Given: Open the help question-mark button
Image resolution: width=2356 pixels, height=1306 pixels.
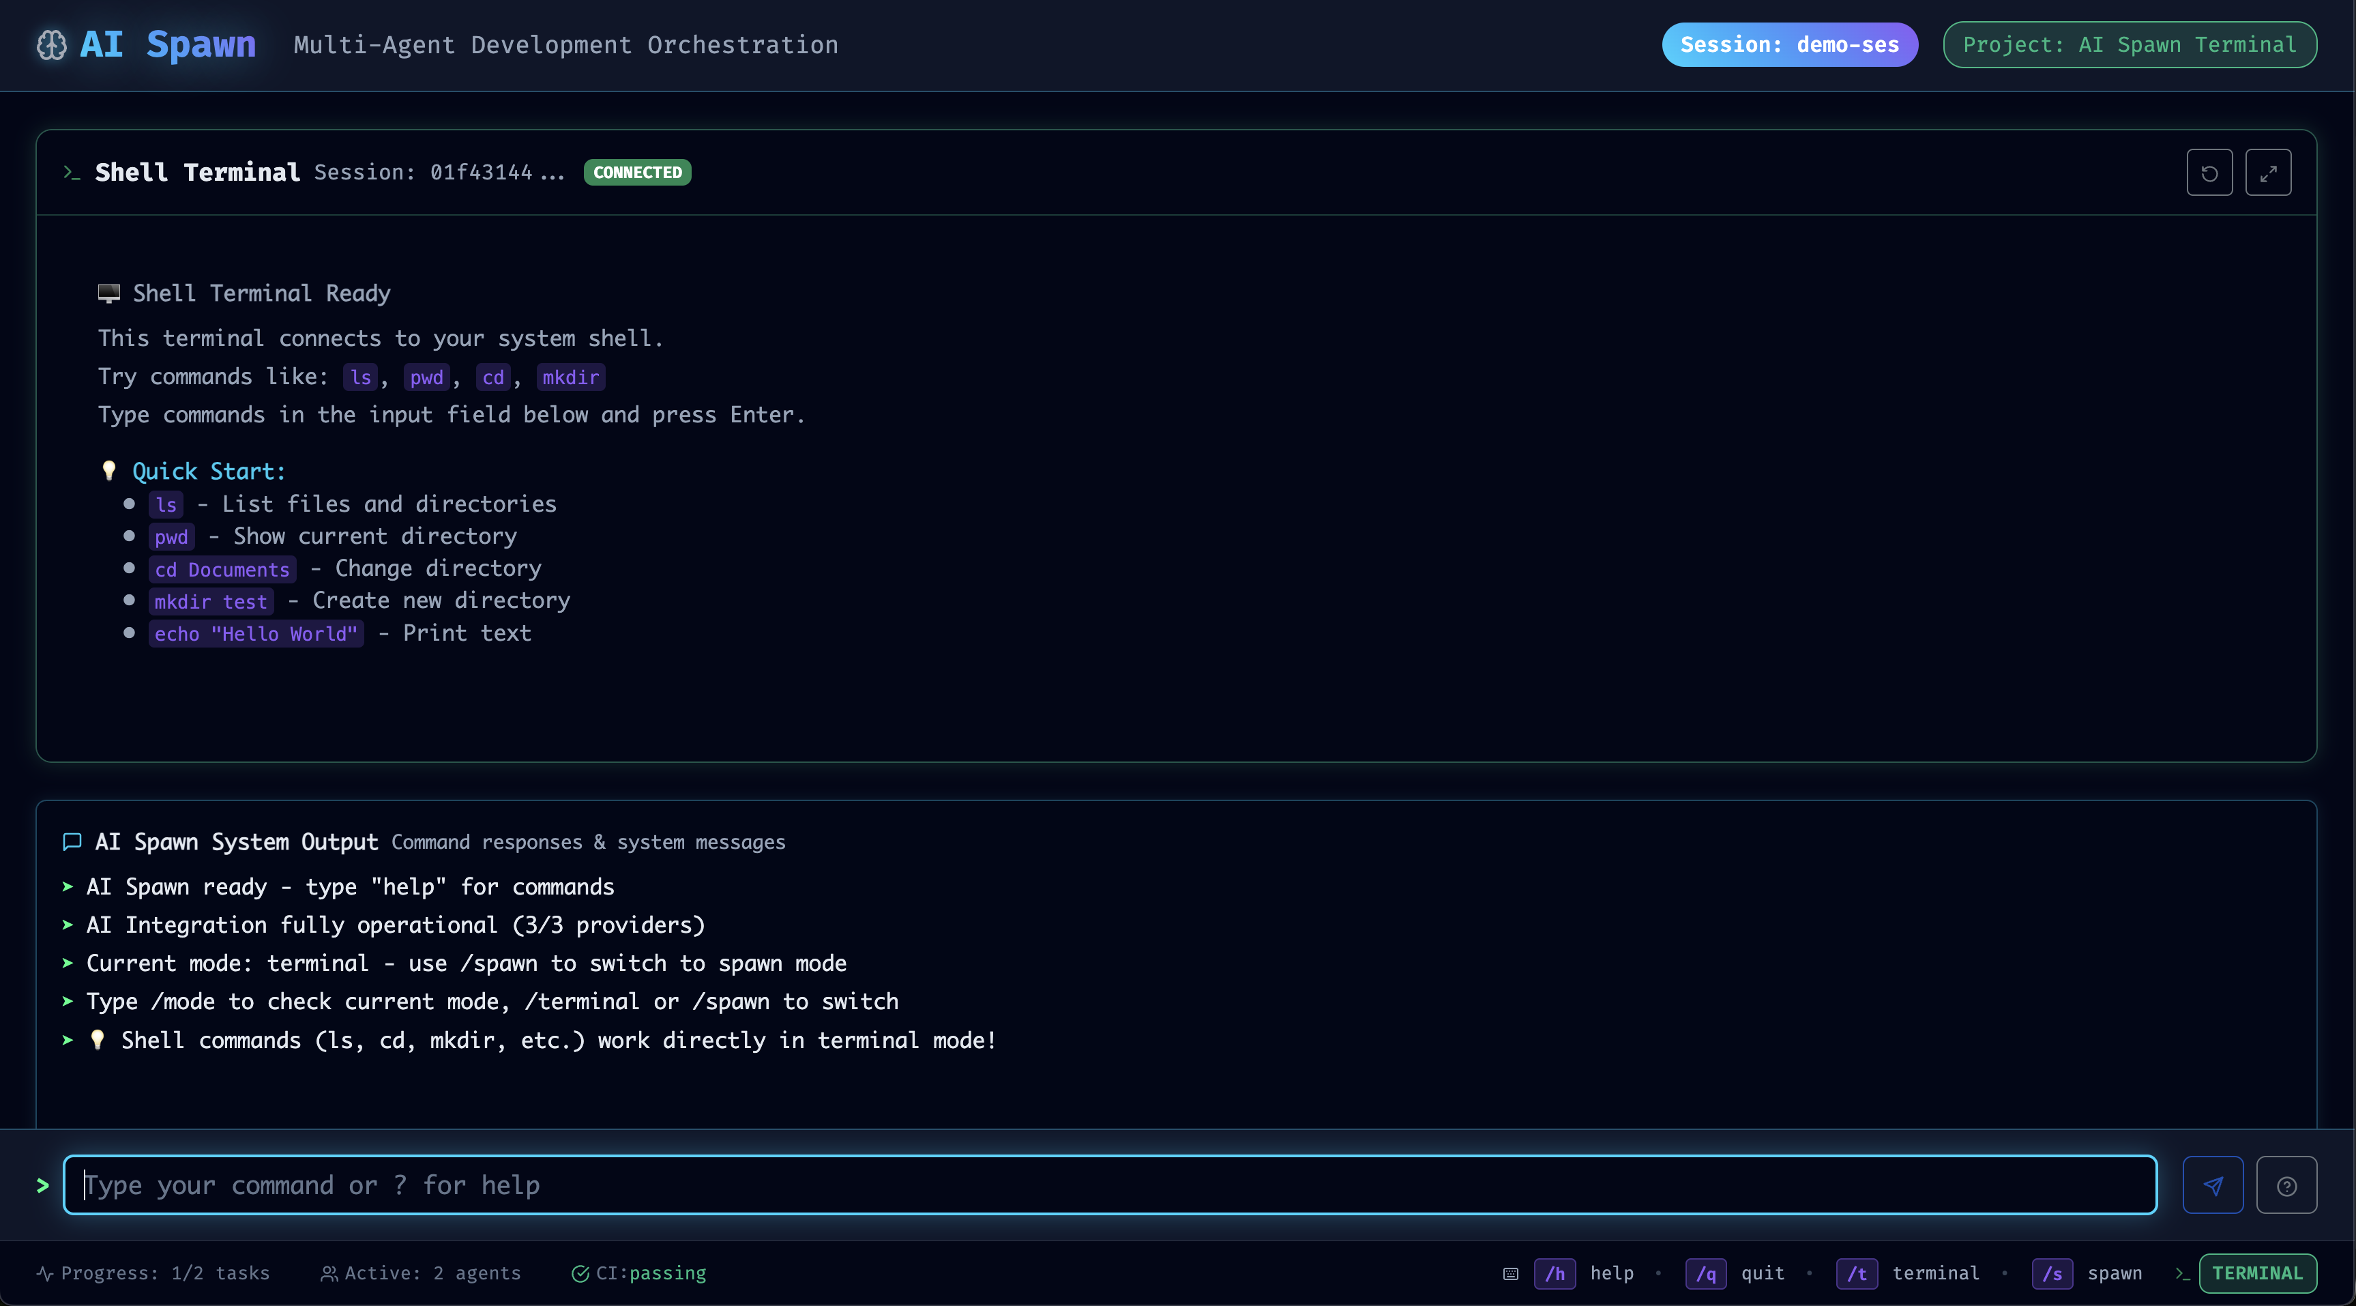Looking at the screenshot, I should [x=2286, y=1185].
